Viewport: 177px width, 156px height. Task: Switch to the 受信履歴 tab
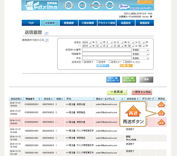pyautogui.click(x=69, y=23)
